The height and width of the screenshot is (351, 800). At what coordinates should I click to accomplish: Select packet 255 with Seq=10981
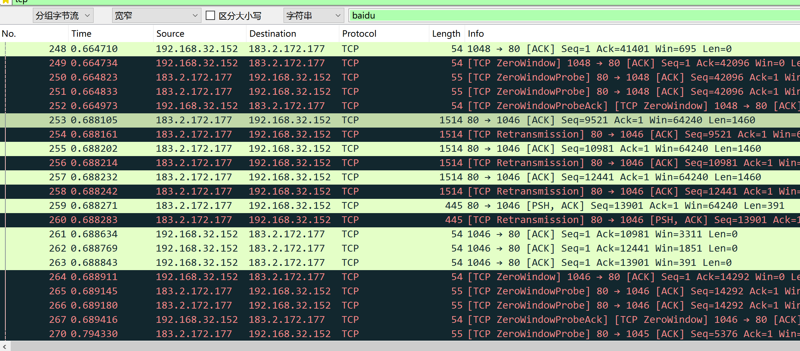click(400, 149)
